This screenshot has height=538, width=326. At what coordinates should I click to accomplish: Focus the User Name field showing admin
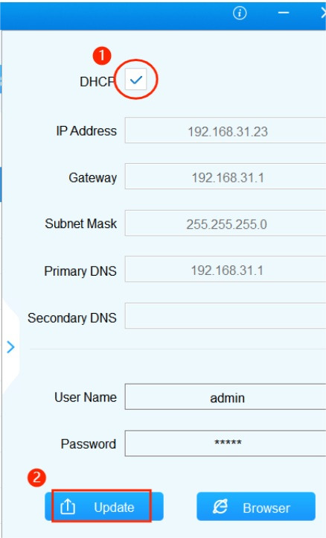(x=226, y=397)
